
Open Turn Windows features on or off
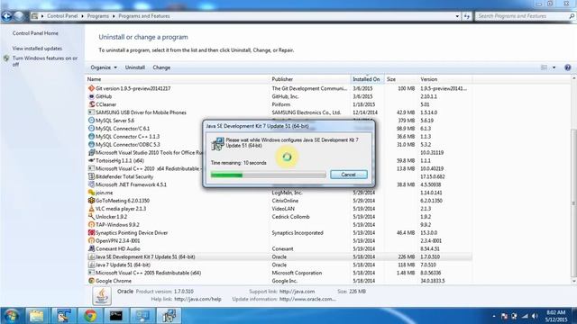(x=45, y=61)
